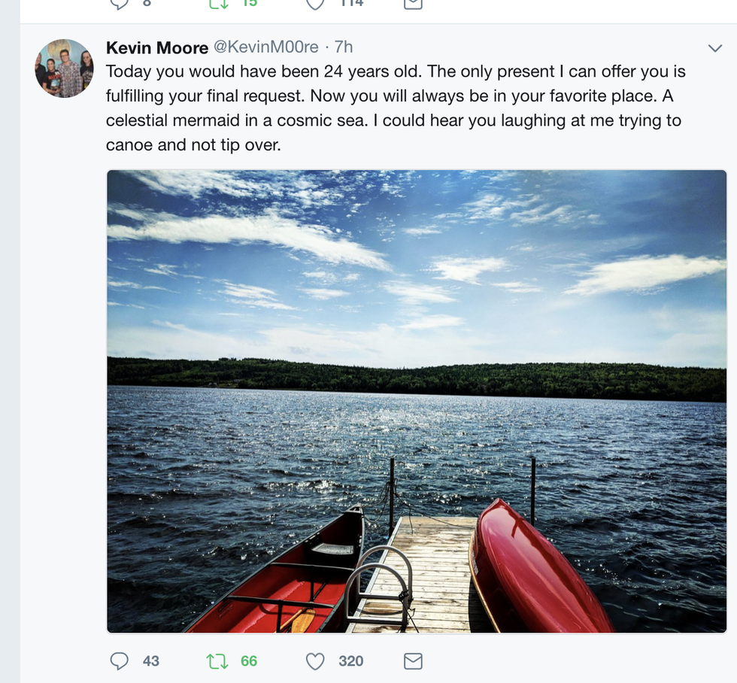Click the 43 replies count
Screen dimensions: 737x683
pos(151,661)
